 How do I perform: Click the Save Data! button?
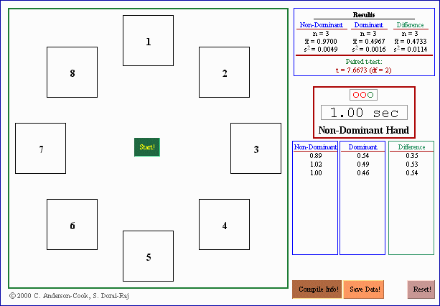(x=365, y=289)
